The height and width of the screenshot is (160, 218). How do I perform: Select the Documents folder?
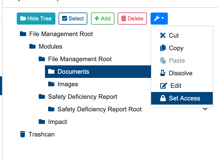98,72
